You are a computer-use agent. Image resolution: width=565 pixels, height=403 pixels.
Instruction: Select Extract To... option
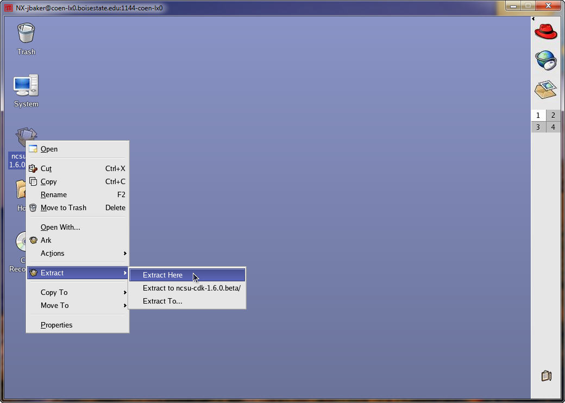click(187, 301)
